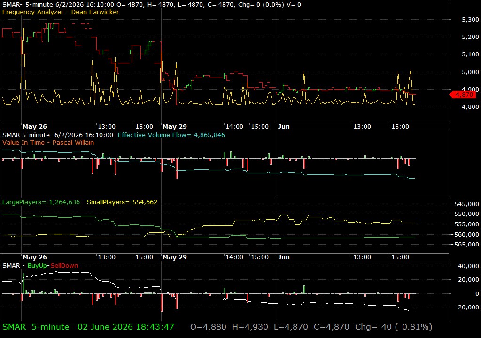The image size is (481, 338).
Task: Click status bar SMAR 5-minute text
Action: [36, 327]
